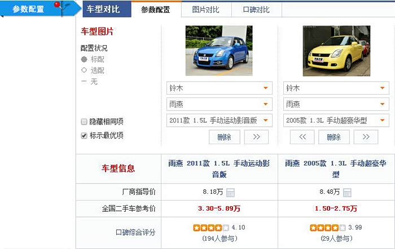The image size is (395, 249).
Task: Expand second car's 铃木 brand dropdown
Action: [x=336, y=88]
